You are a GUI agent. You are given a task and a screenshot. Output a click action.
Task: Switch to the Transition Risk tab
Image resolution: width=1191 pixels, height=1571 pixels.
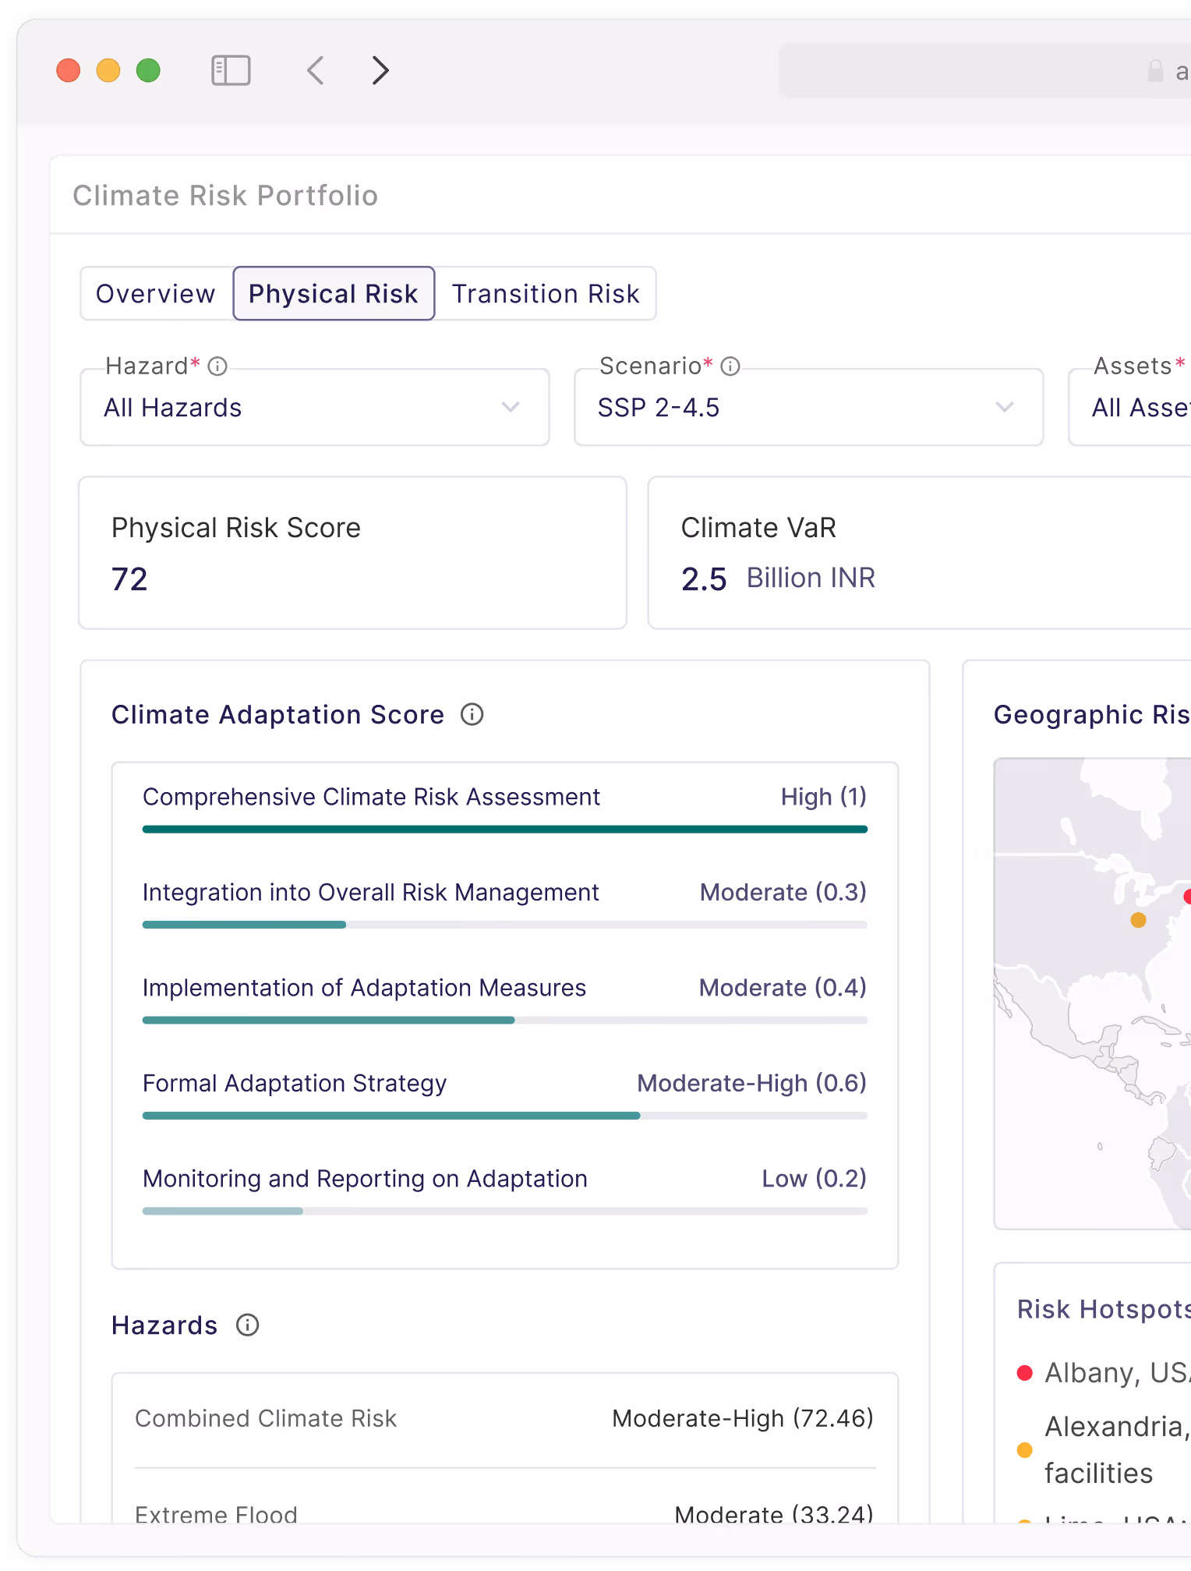coord(546,294)
